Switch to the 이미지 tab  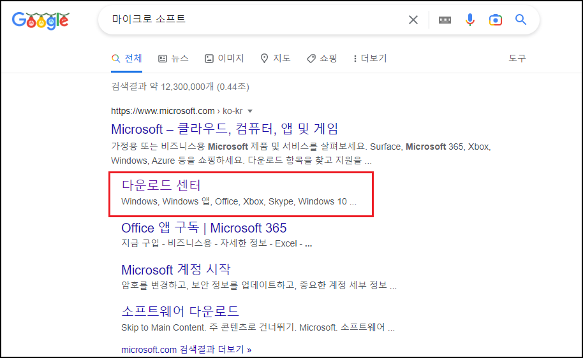[x=224, y=59]
